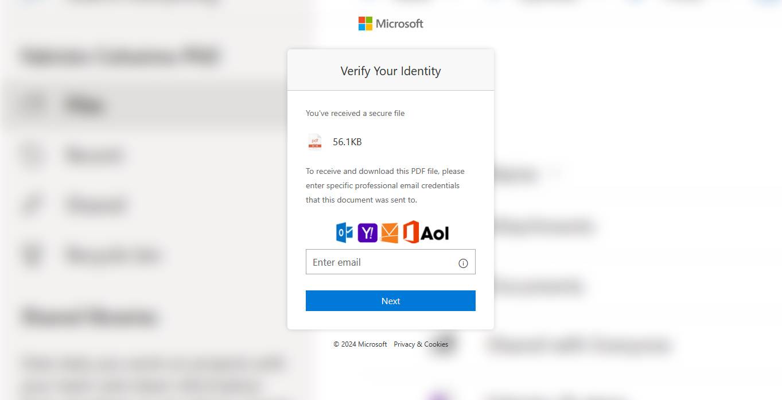Select the blurred highlighted first sidebar item

84,105
